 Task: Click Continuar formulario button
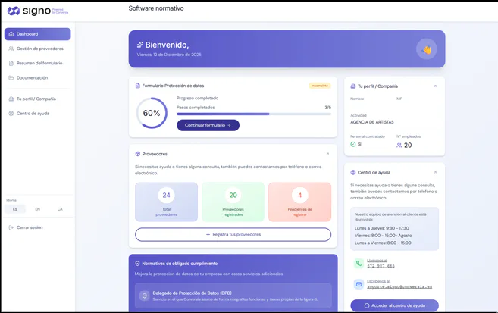208,125
